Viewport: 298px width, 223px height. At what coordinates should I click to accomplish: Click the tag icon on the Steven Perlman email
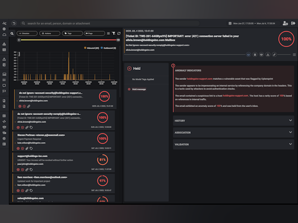coord(31,149)
